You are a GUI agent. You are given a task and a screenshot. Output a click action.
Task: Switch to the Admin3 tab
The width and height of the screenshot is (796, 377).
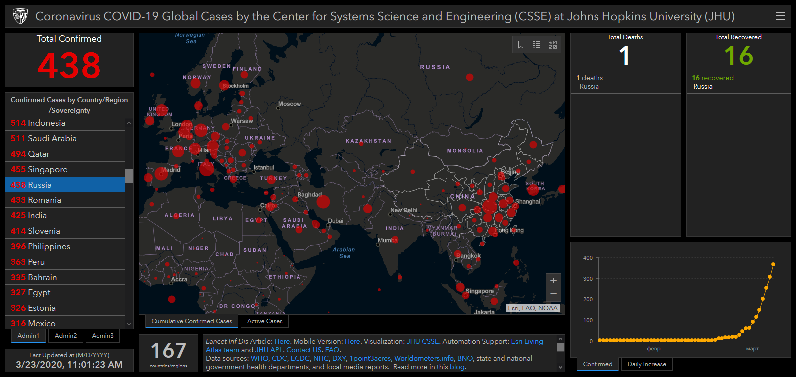pyautogui.click(x=102, y=336)
